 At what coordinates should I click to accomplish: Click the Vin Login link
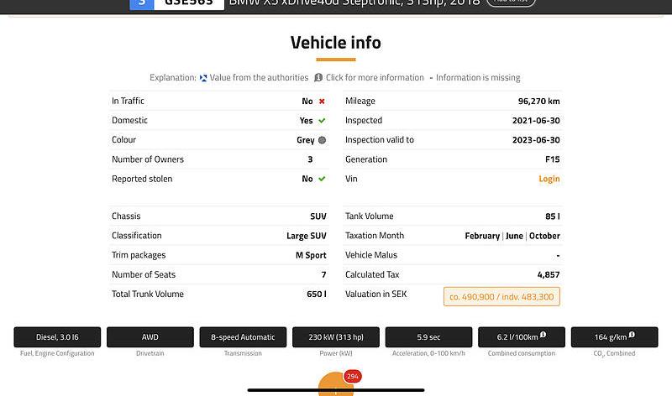tap(549, 179)
